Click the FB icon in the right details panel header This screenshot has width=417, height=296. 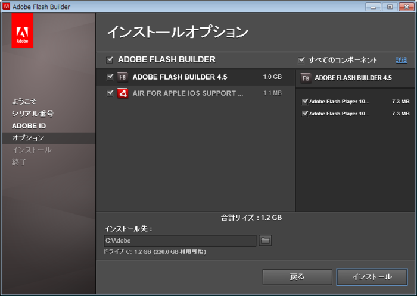[x=306, y=78]
